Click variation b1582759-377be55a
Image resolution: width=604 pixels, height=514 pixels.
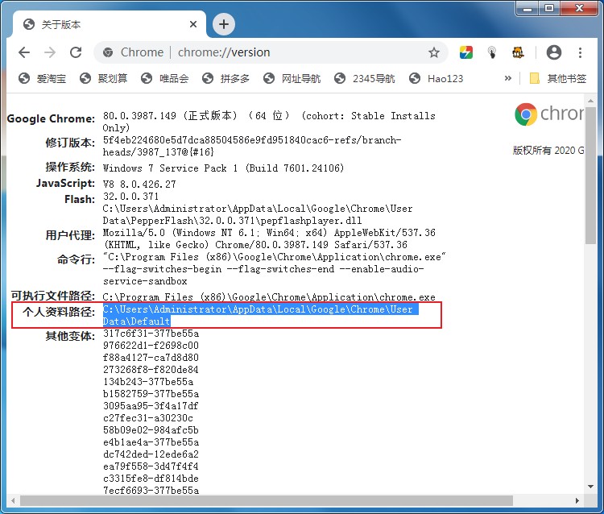[151, 394]
